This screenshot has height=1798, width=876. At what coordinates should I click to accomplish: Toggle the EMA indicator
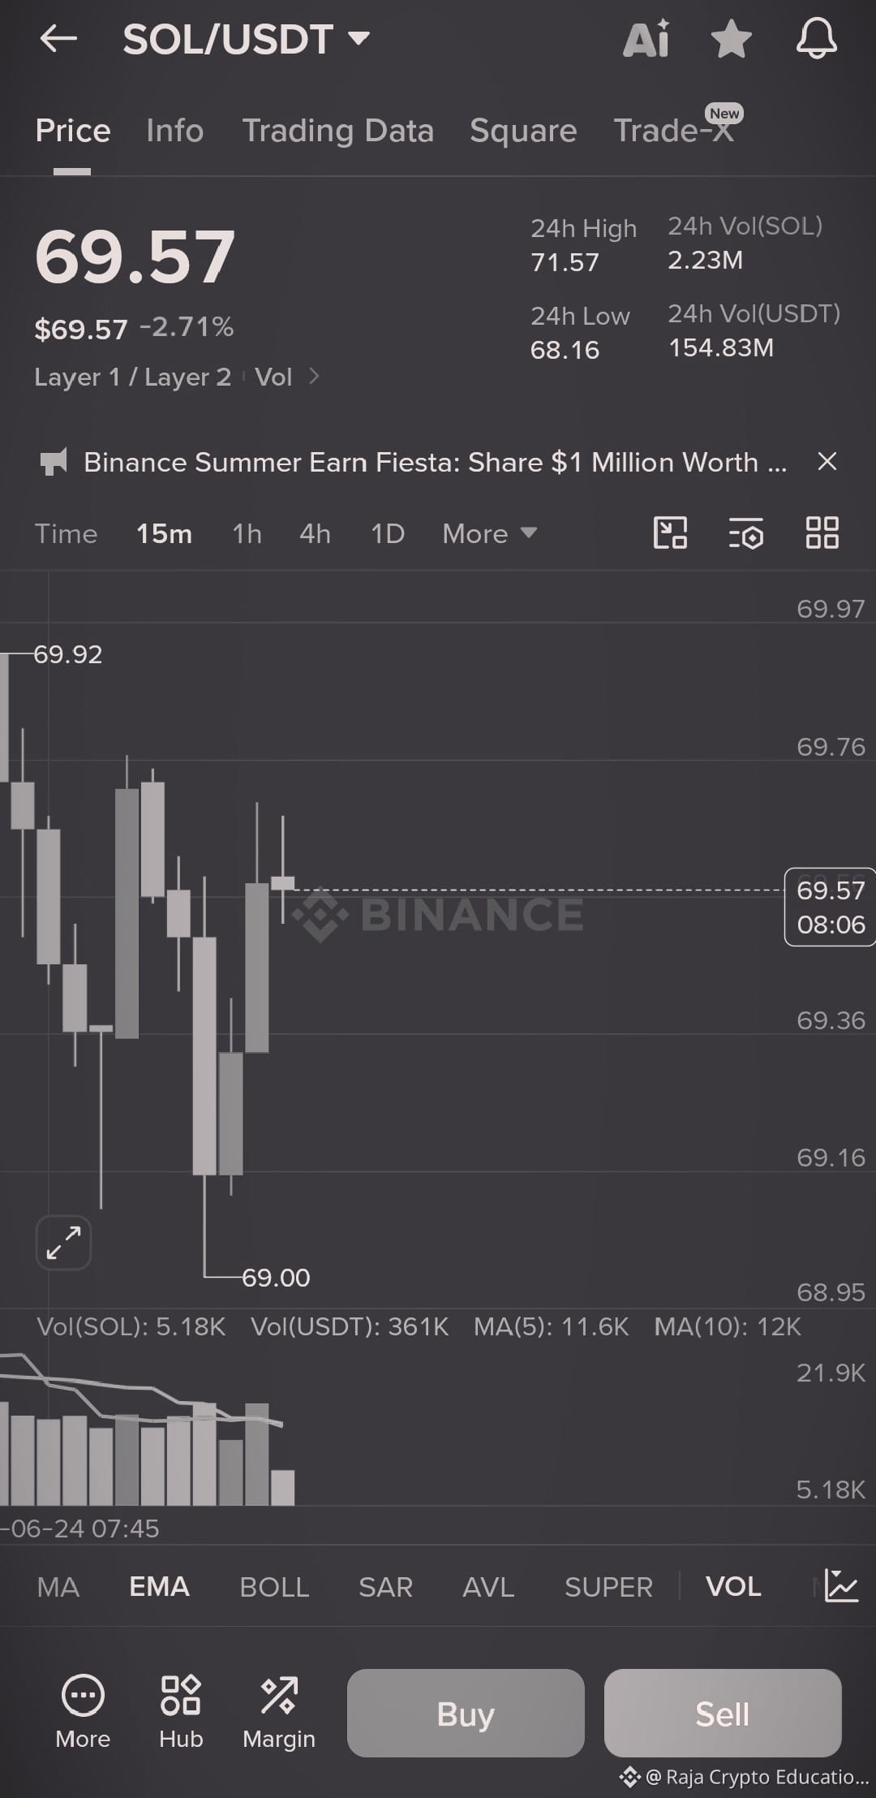pyautogui.click(x=159, y=1586)
